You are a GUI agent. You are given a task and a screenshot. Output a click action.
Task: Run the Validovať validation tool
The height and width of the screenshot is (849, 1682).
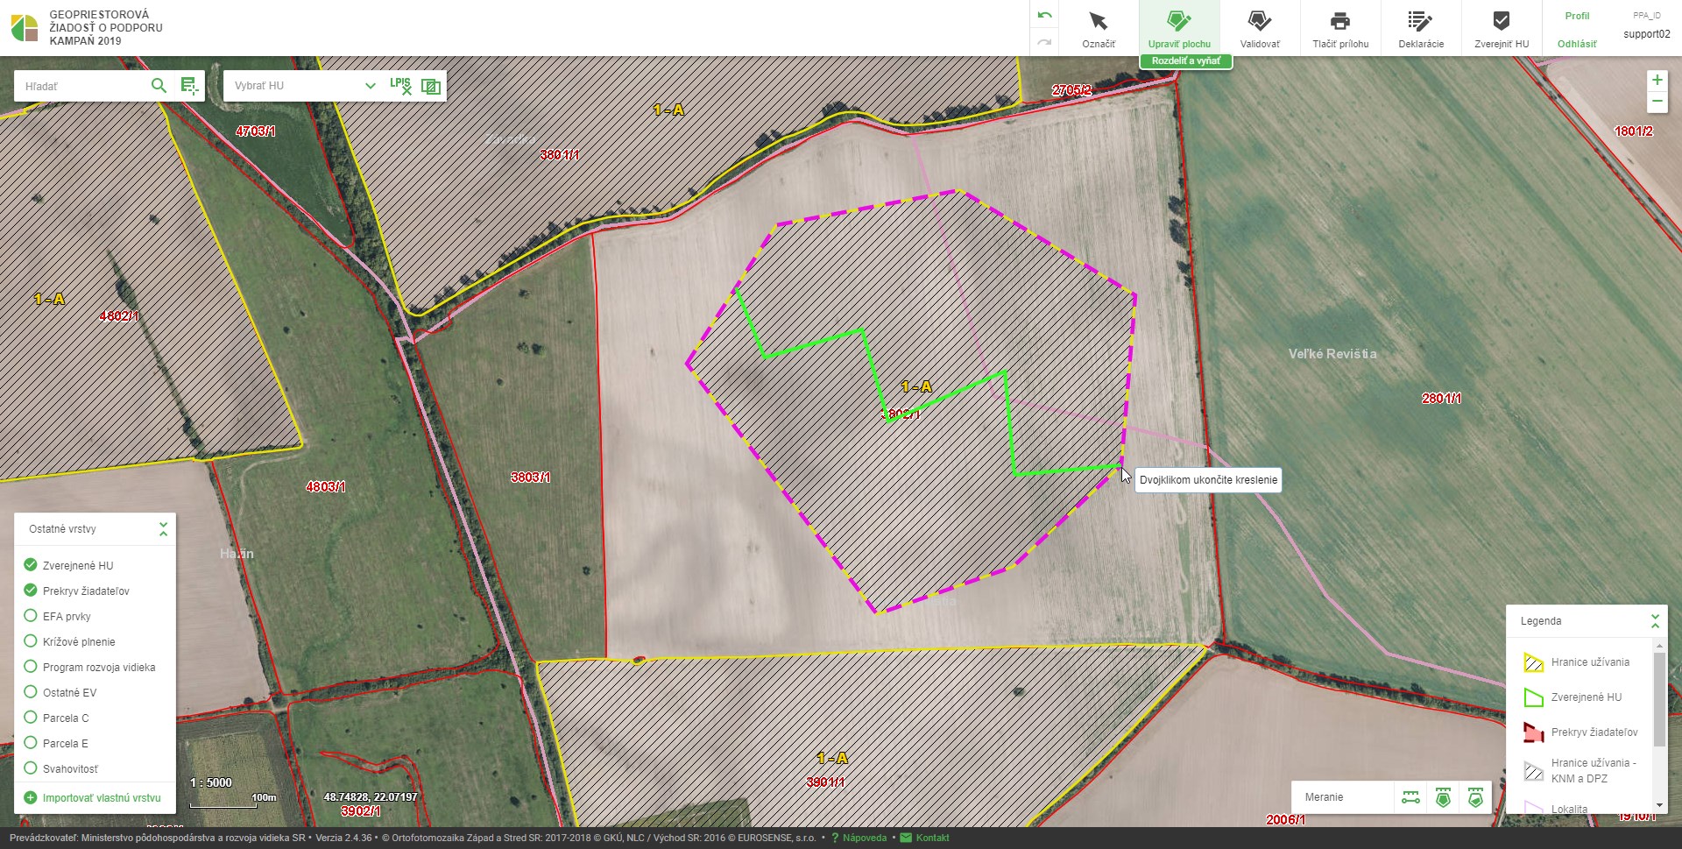pyautogui.click(x=1260, y=28)
